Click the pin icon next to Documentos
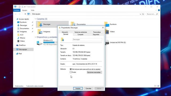Viewport: 171px width, 96px height. pos(32,29)
